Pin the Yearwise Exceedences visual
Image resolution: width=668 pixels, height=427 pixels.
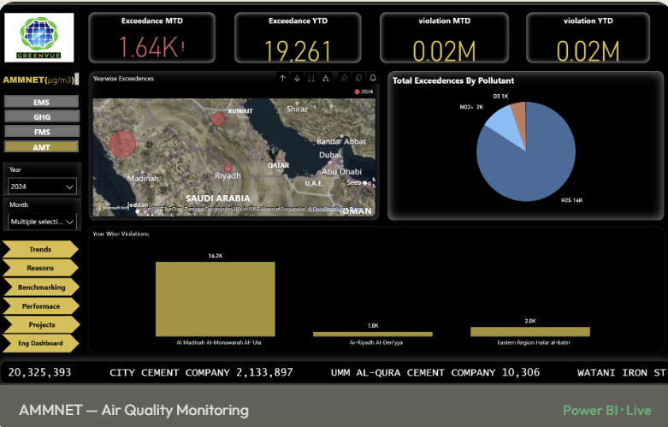[344, 78]
